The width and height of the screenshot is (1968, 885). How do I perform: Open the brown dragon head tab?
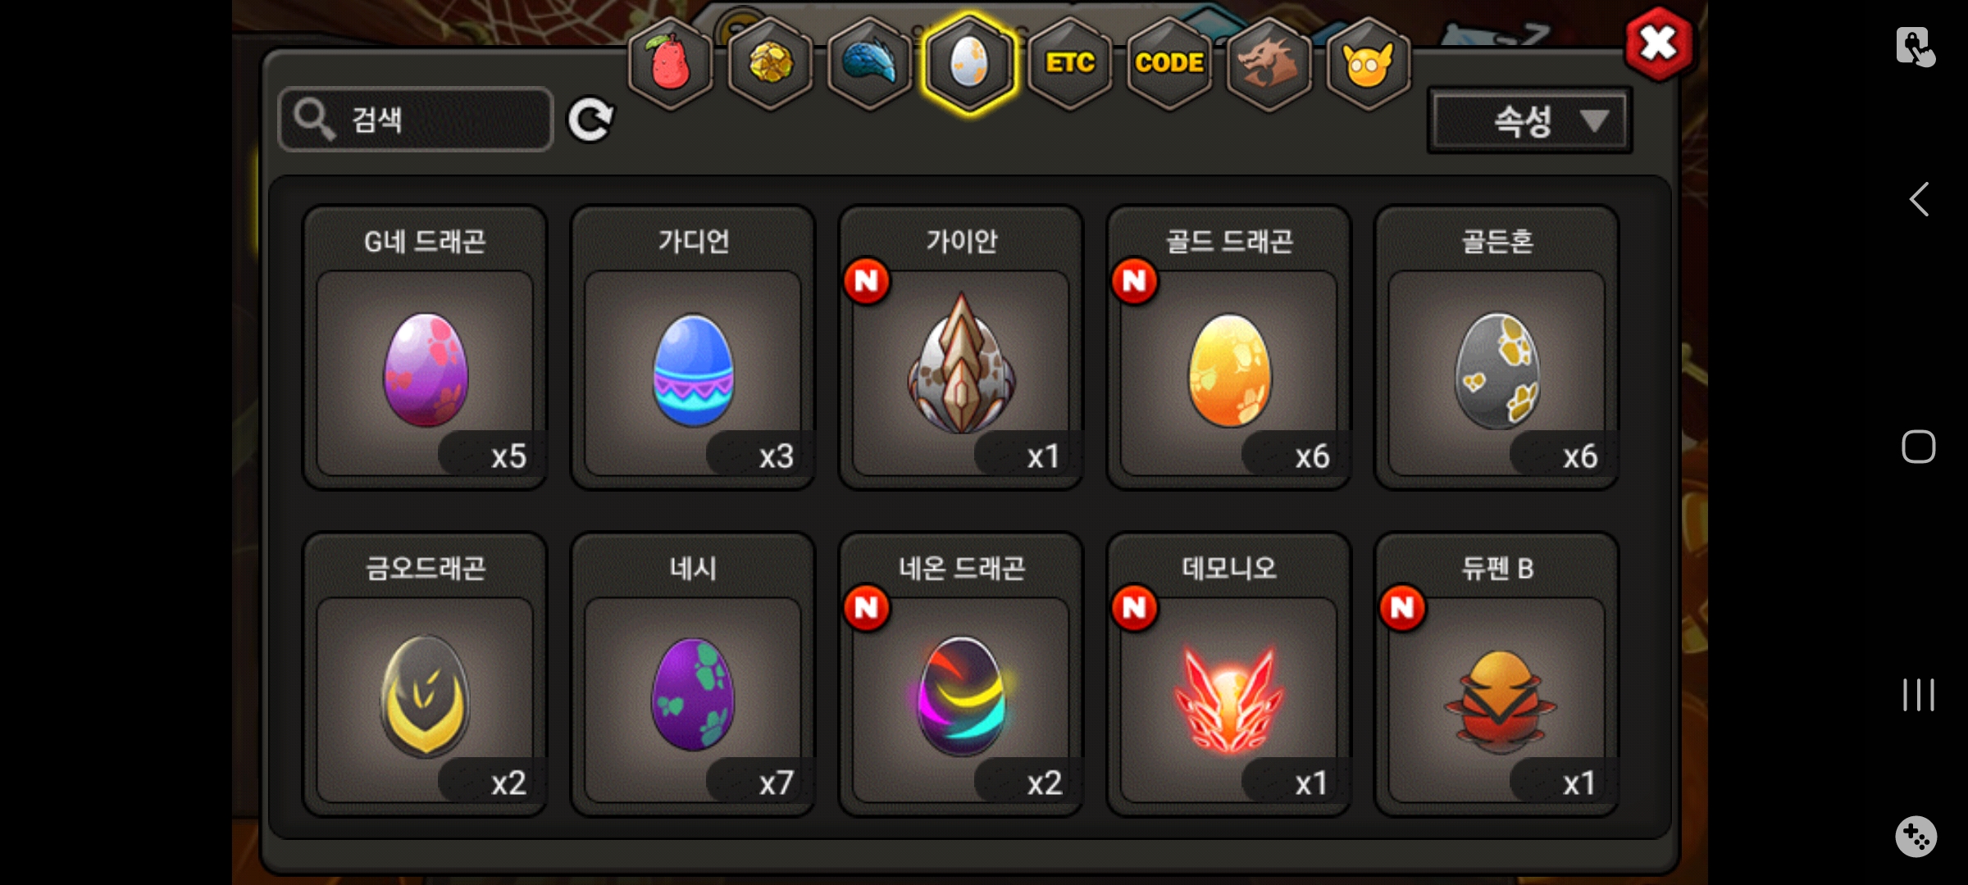(1269, 64)
